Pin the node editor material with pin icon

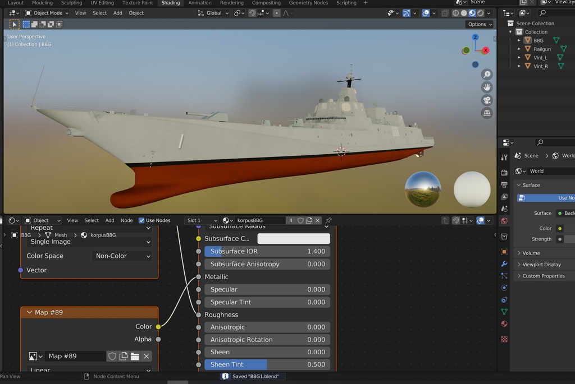coord(328,220)
